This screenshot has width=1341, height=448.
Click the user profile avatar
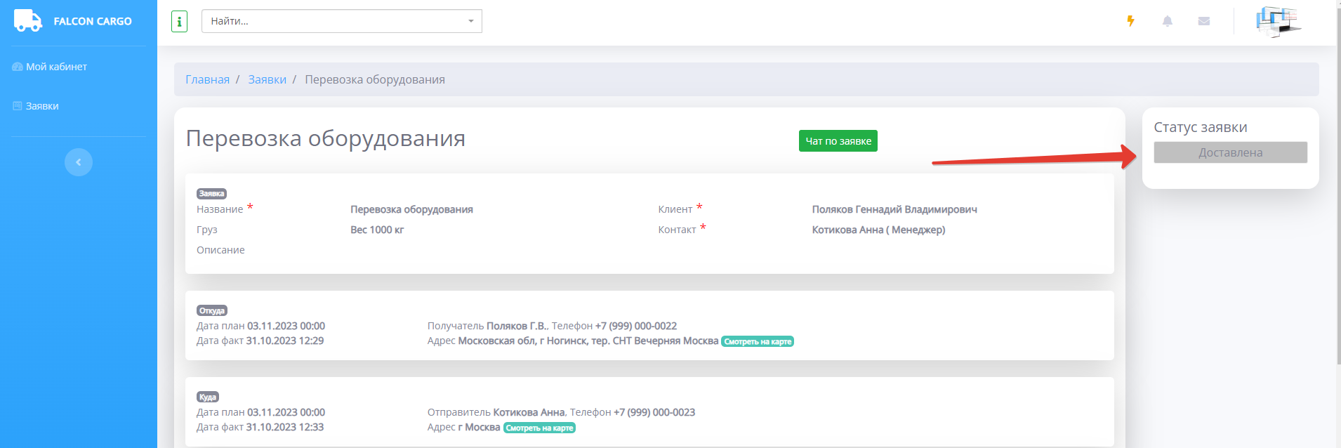tap(1277, 21)
